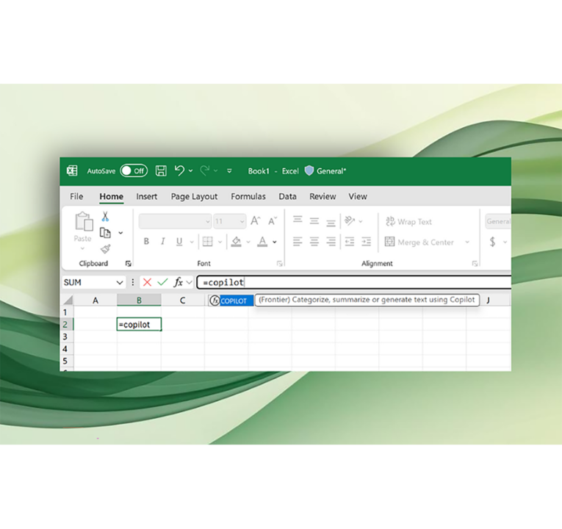Confirm entry with green checkmark
Screen dimensions: 562x529
click(162, 282)
